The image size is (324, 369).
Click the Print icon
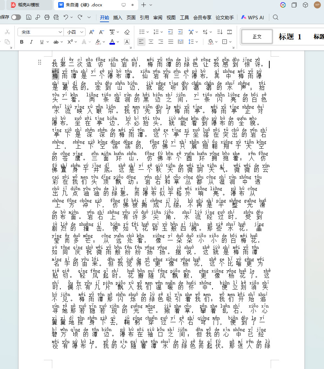47,17
